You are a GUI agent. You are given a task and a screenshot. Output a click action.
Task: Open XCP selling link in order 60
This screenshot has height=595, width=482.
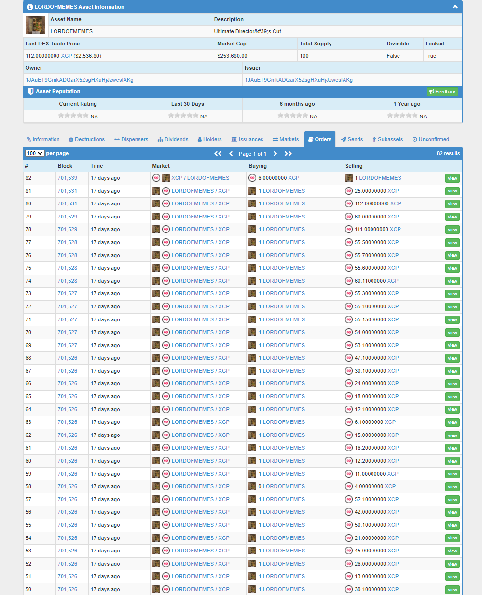(393, 461)
